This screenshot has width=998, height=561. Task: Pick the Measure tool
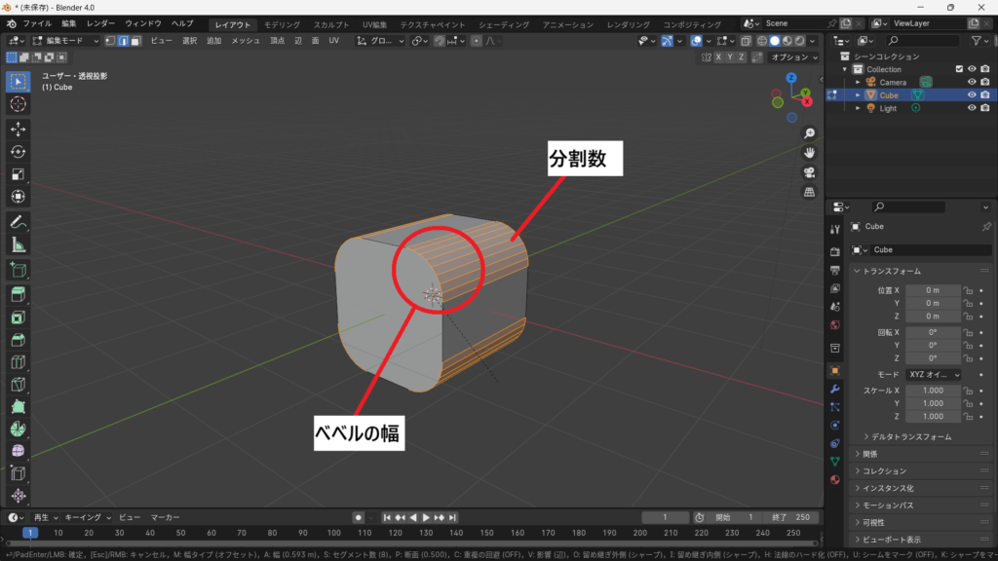click(x=18, y=244)
